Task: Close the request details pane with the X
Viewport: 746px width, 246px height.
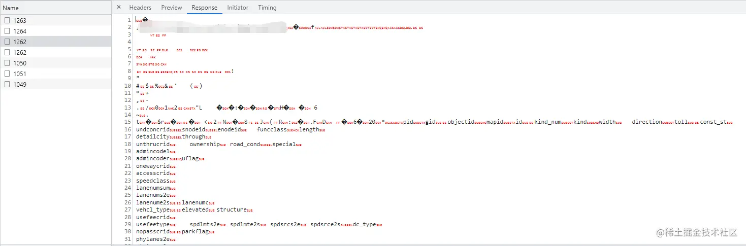Action: tap(119, 7)
